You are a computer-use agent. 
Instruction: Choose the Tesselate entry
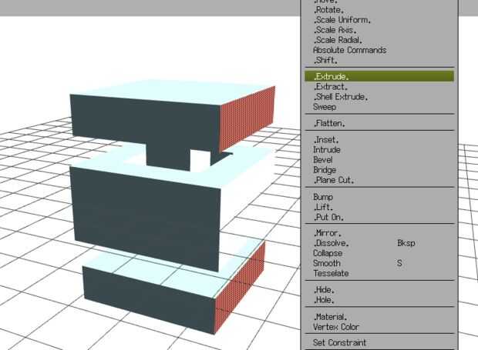point(379,273)
